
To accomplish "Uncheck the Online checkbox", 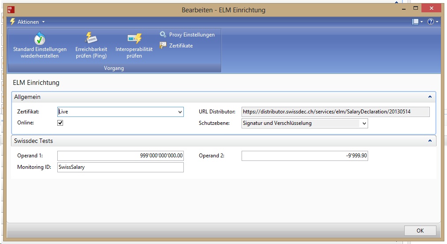I will [60, 123].
